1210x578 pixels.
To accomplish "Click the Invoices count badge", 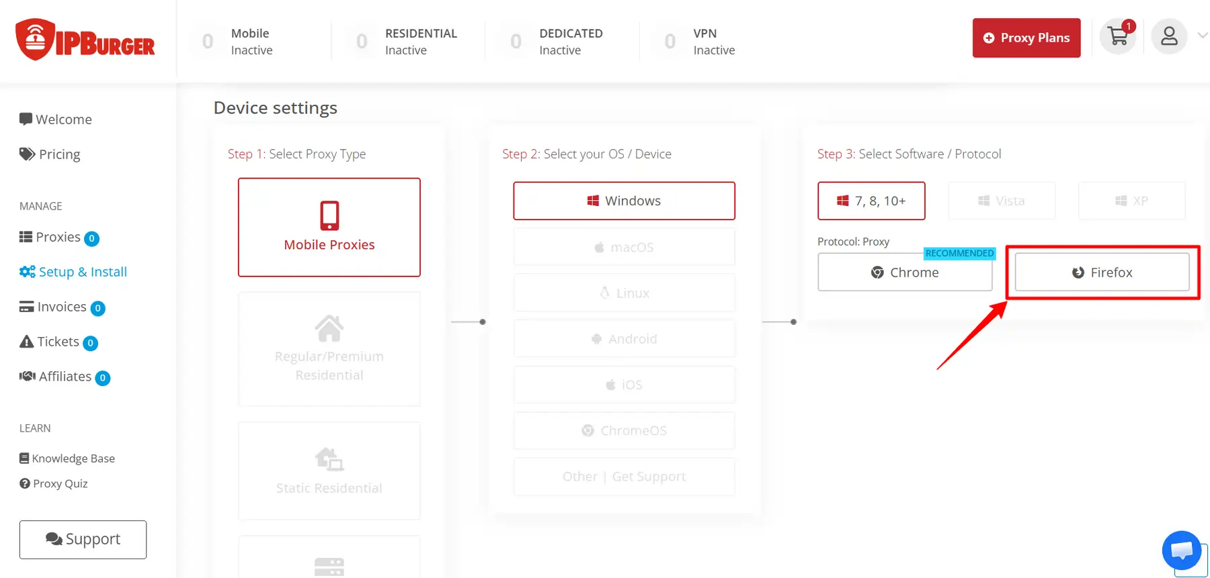I will 97,308.
